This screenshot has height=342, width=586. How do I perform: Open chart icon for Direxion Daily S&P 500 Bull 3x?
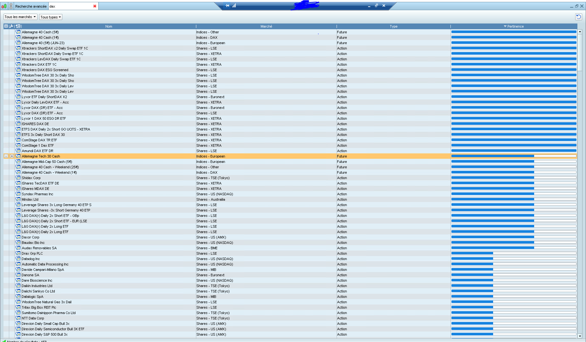point(18,334)
